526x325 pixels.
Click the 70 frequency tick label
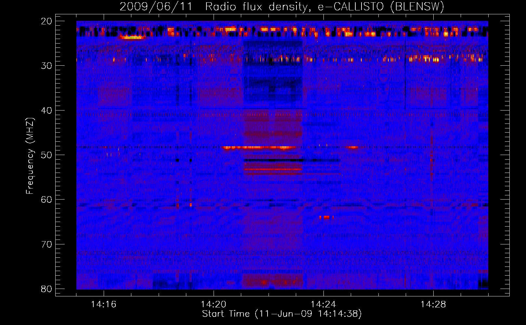pyautogui.click(x=46, y=244)
